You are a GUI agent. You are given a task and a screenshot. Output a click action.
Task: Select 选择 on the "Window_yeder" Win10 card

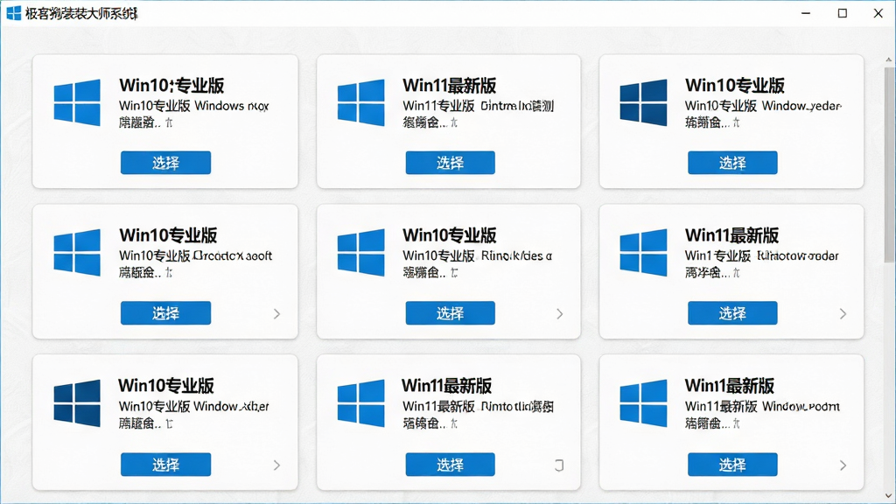[732, 163]
